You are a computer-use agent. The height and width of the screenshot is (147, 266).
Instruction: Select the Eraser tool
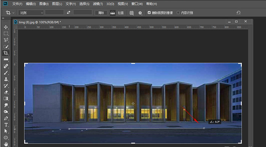[6, 92]
